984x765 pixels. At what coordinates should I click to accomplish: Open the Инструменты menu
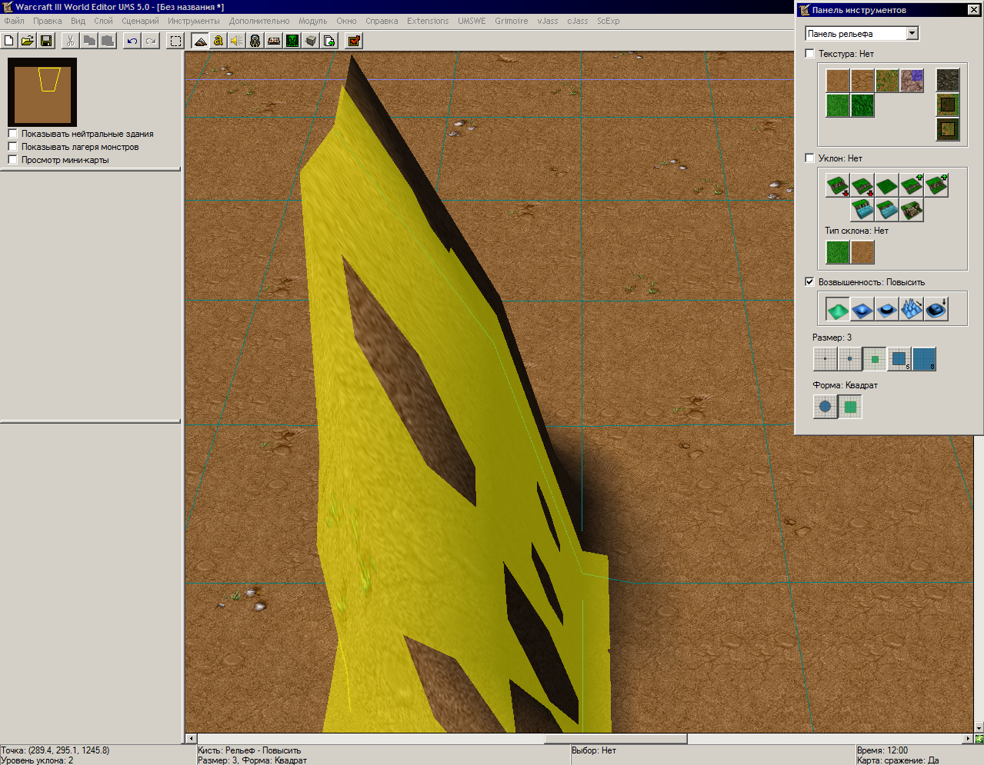coord(194,21)
